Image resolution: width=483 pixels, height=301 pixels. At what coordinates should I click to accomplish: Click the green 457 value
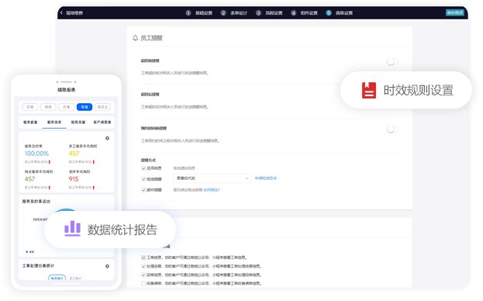click(x=30, y=179)
